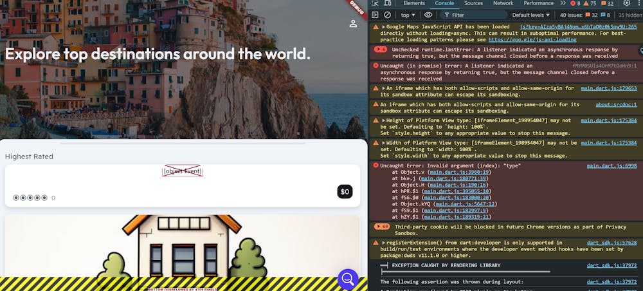This screenshot has width=643, height=291.
Task: Click the user profile icon on page
Action: [x=353, y=24]
